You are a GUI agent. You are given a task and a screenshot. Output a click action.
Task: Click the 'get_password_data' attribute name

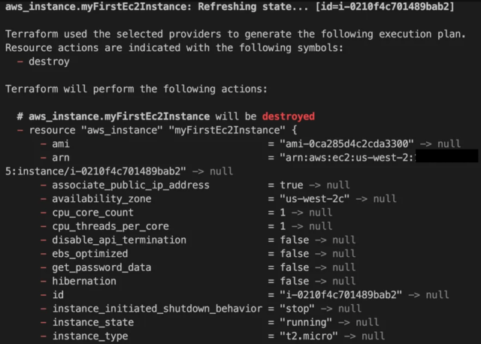[101, 267]
